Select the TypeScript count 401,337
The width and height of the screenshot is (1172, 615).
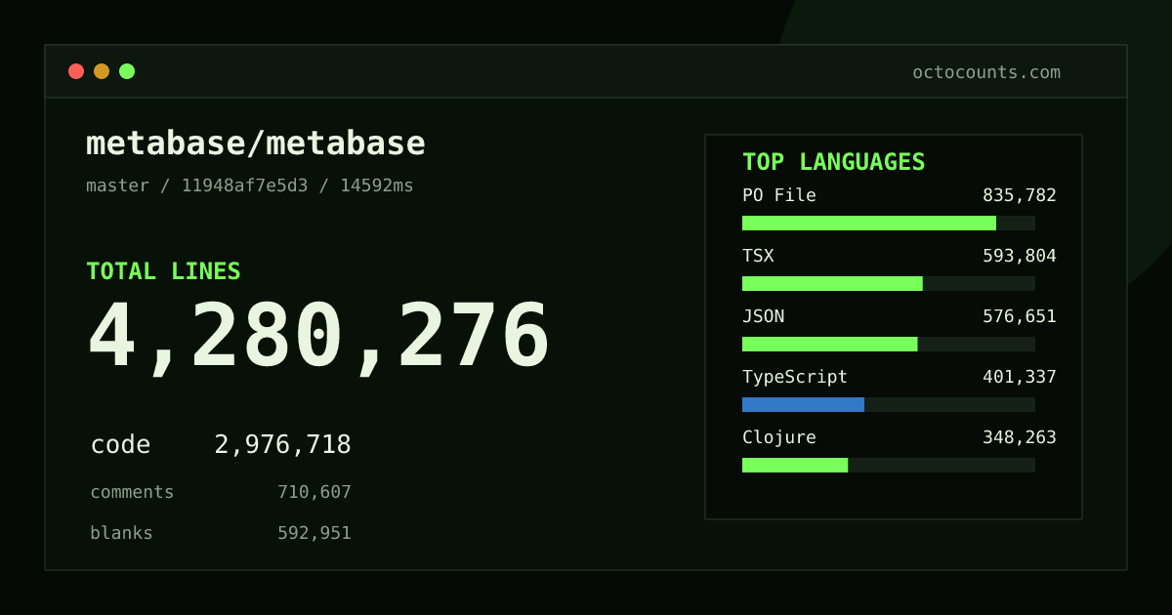tap(1020, 377)
